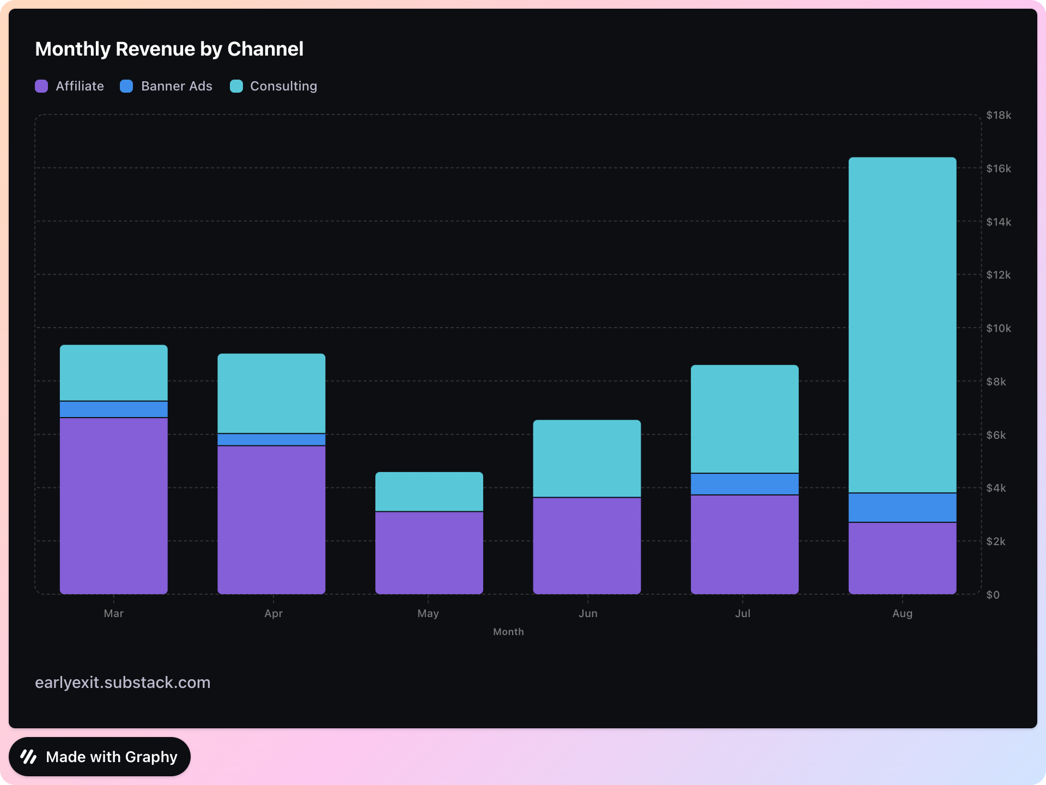
Task: Toggle the Banner Ads legend label
Action: point(177,86)
